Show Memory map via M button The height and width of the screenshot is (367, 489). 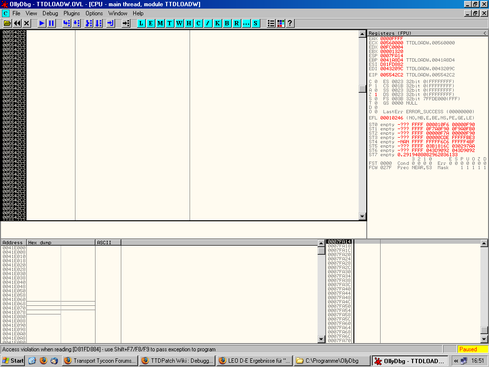click(x=160, y=23)
